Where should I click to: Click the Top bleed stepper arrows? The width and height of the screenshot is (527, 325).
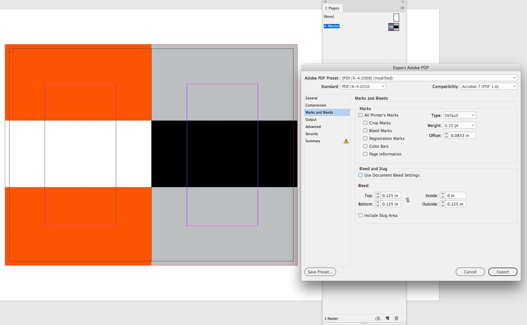click(378, 195)
